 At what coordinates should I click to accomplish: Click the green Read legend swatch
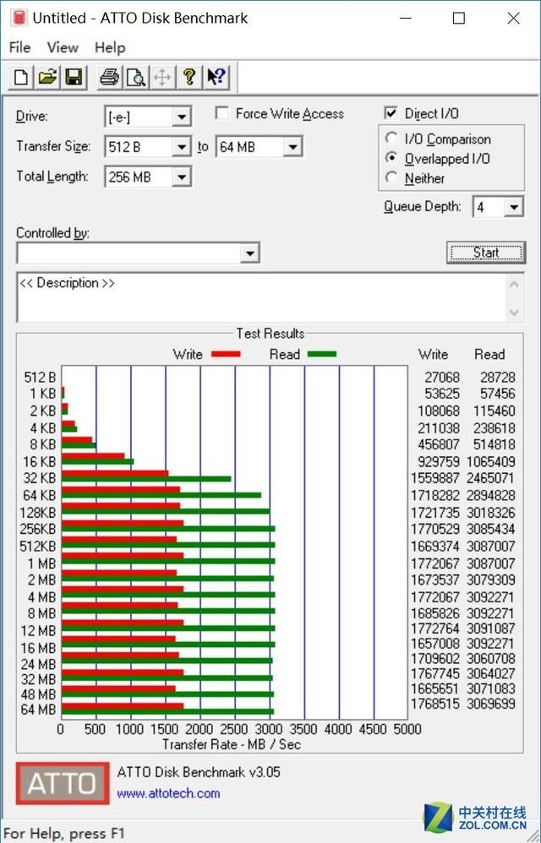(x=321, y=354)
